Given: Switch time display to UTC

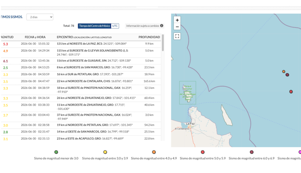Looking at the screenshot, I should [115, 26].
